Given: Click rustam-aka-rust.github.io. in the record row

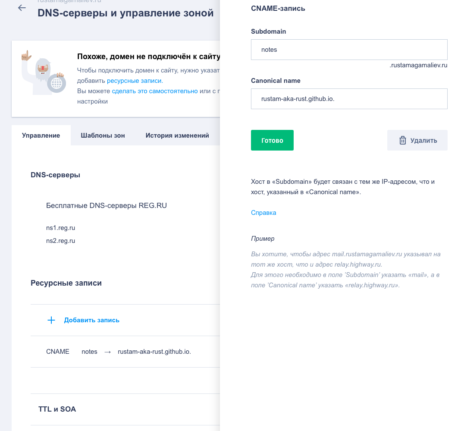Looking at the screenshot, I should [154, 352].
